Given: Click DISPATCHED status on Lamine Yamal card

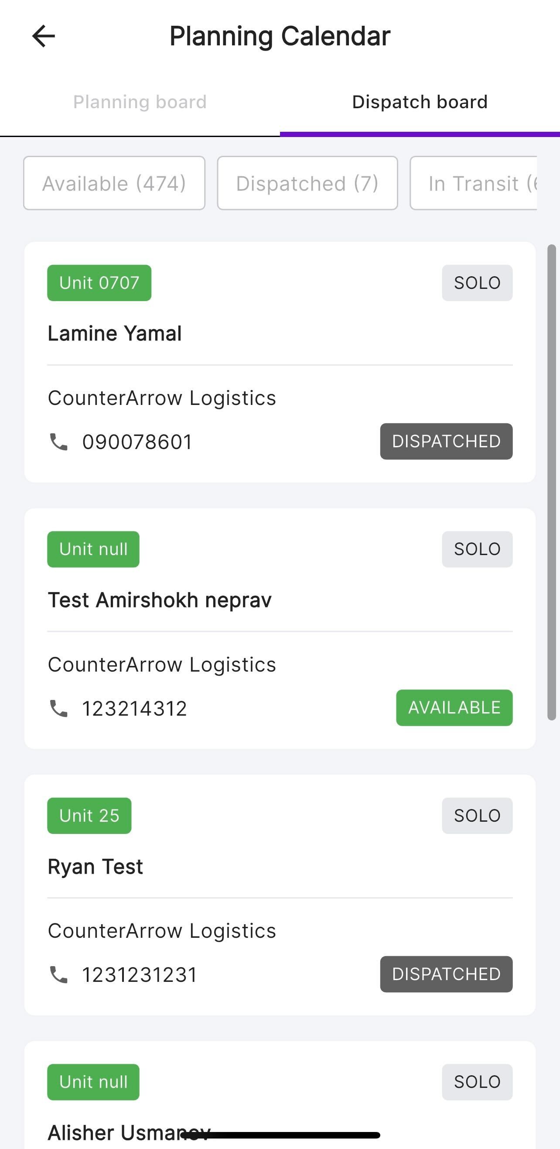Looking at the screenshot, I should [446, 441].
